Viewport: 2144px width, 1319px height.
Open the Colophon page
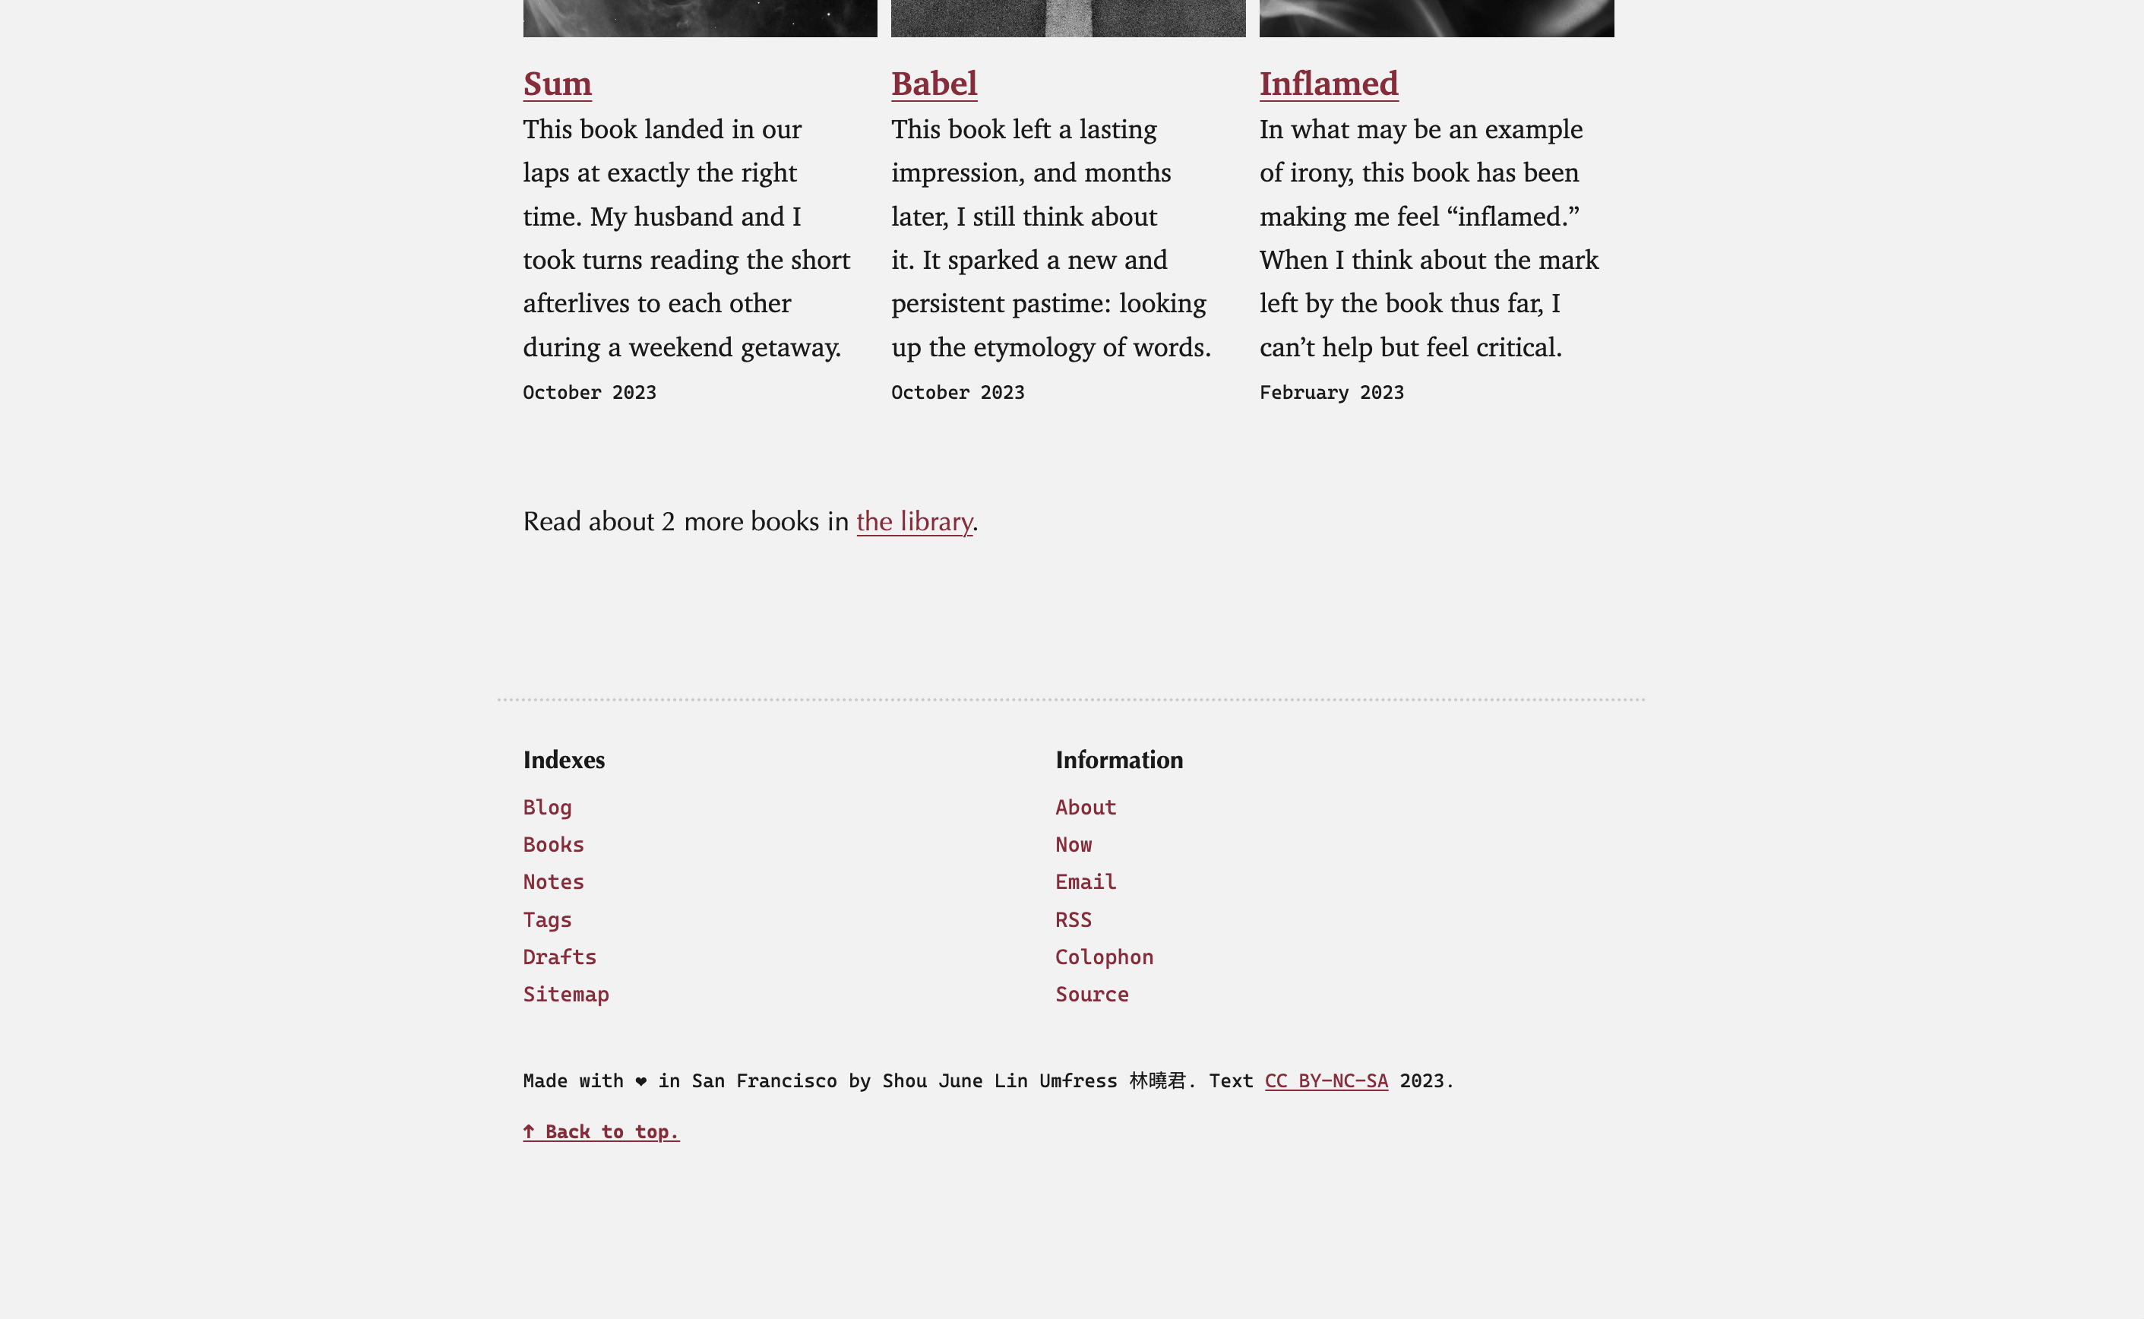(1104, 956)
